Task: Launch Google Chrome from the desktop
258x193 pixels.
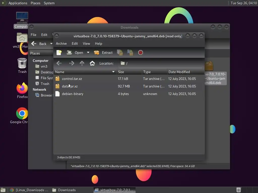Action: (x=22, y=116)
